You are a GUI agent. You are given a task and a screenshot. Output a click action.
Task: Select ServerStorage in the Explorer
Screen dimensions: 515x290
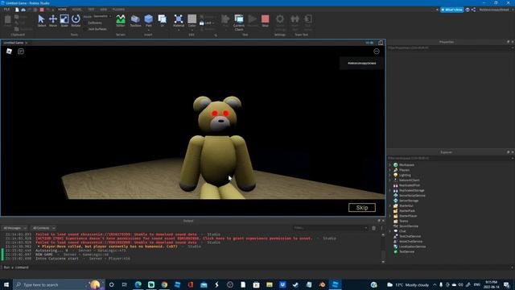(409, 201)
